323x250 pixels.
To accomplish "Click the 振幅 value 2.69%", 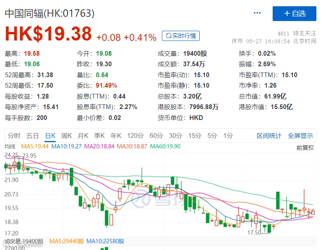I will pyautogui.click(x=266, y=64).
